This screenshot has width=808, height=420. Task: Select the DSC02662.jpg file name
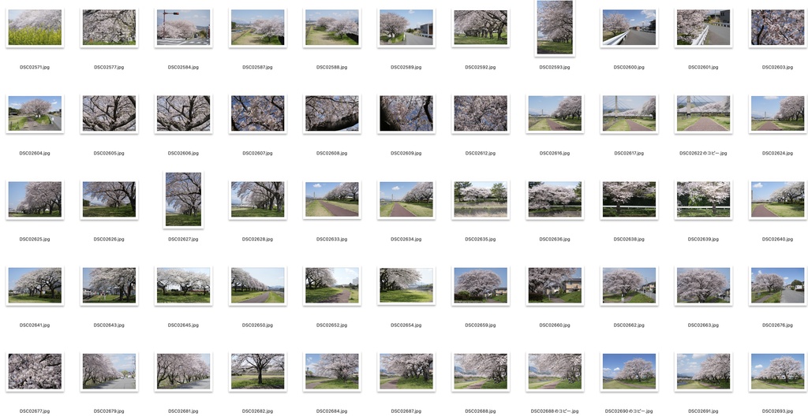629,325
